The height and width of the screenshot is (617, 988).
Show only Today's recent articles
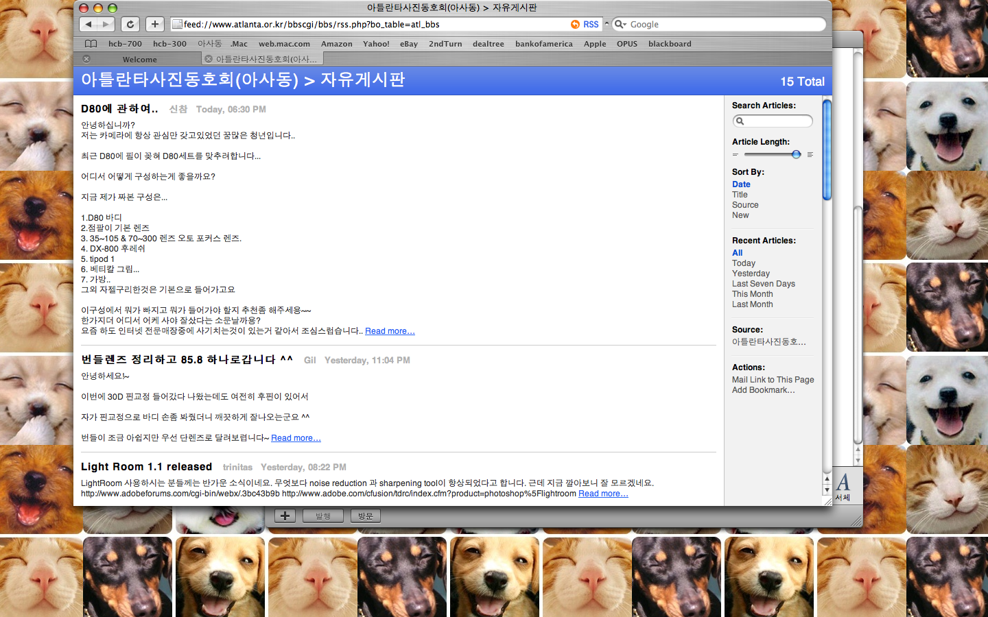pyautogui.click(x=743, y=263)
